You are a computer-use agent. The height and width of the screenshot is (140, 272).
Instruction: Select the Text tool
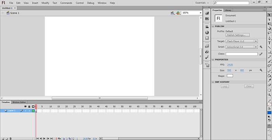[x=269, y=43]
